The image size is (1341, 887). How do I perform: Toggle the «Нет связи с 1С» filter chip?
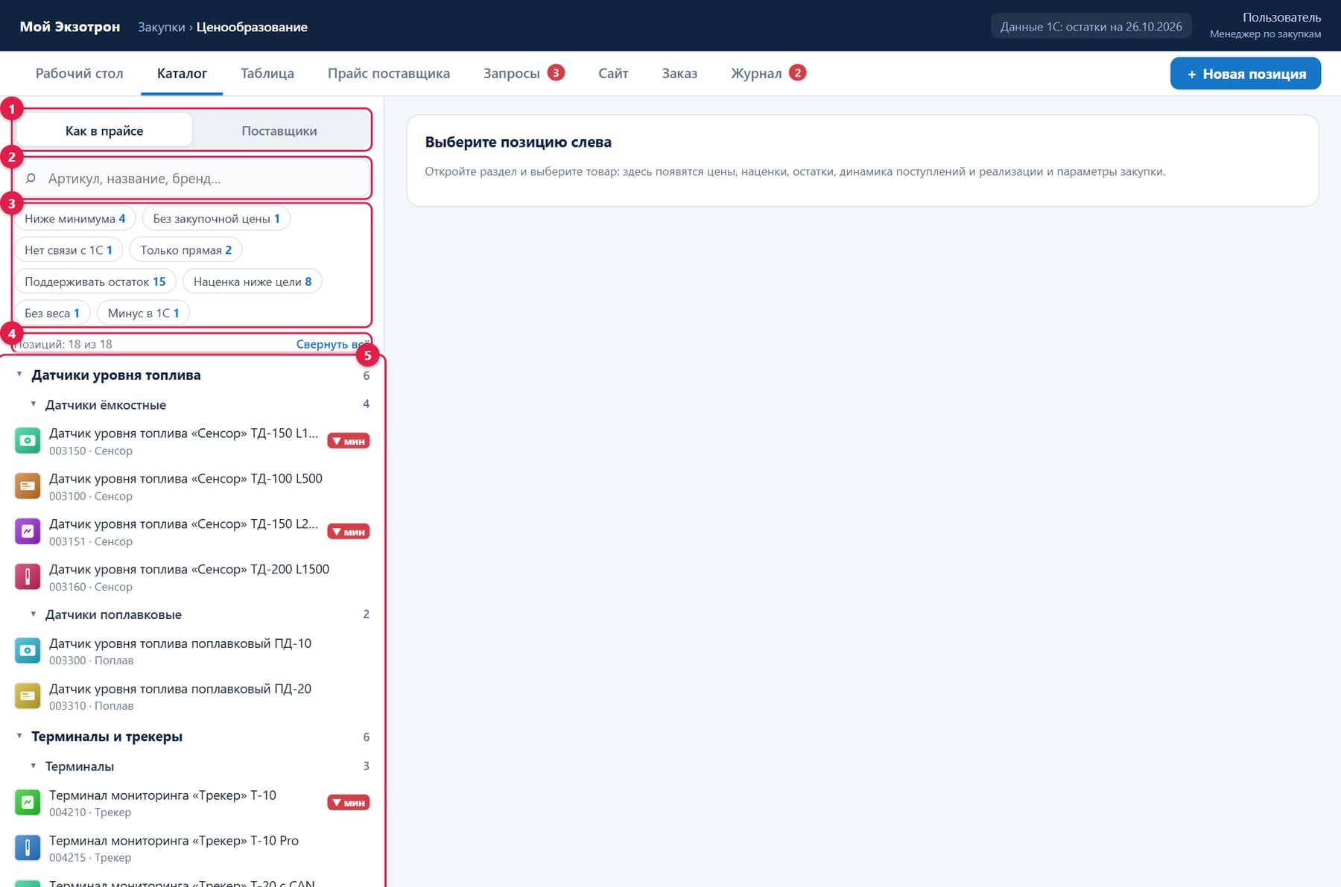69,250
